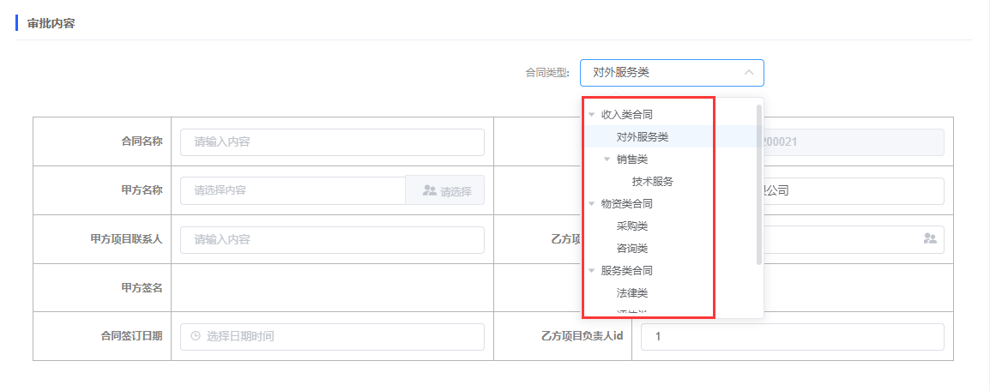Collapse the 收入类合同 tree node

pyautogui.click(x=591, y=114)
